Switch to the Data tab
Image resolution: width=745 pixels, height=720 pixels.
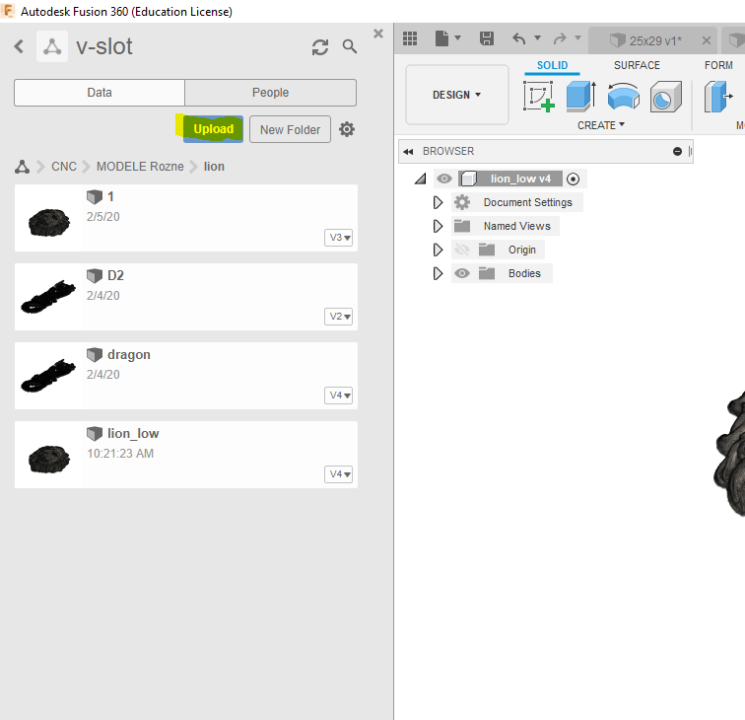pos(100,93)
